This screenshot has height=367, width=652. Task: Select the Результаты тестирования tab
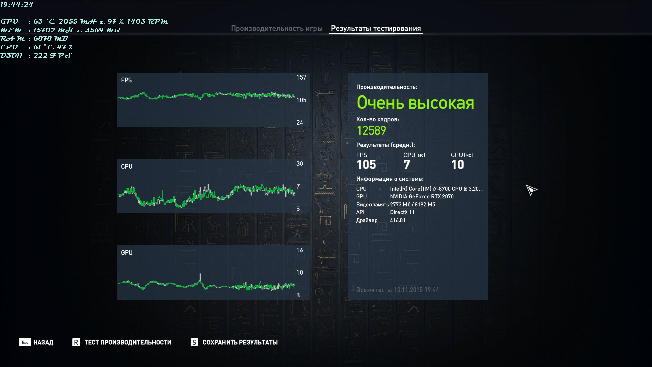pos(376,29)
